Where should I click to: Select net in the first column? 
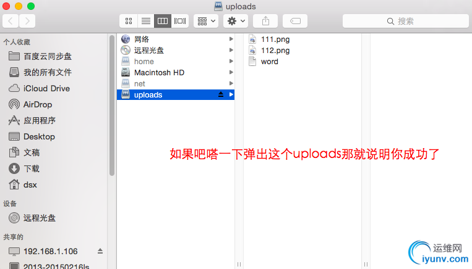[x=176, y=83]
